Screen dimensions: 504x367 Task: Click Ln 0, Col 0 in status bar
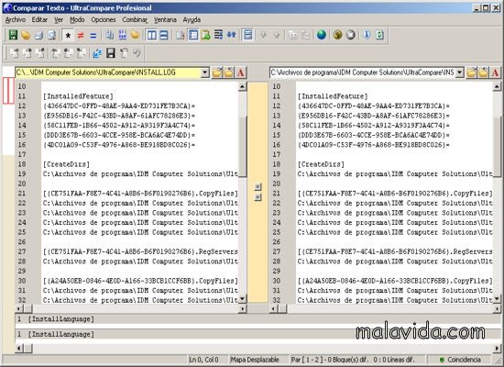pyautogui.click(x=203, y=360)
